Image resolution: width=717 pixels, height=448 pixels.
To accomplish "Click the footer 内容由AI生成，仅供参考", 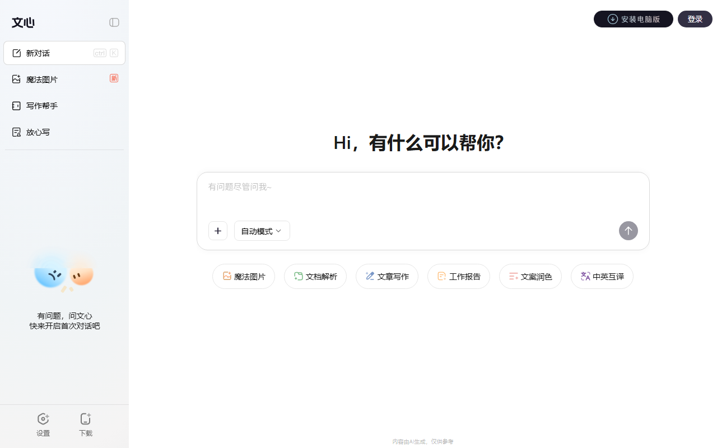I will (423, 441).
